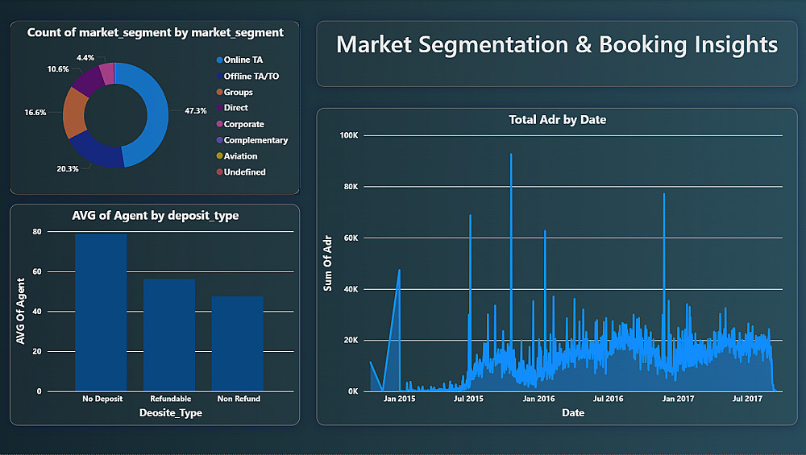
Task: Click the Date axis title
Action: pyautogui.click(x=573, y=413)
